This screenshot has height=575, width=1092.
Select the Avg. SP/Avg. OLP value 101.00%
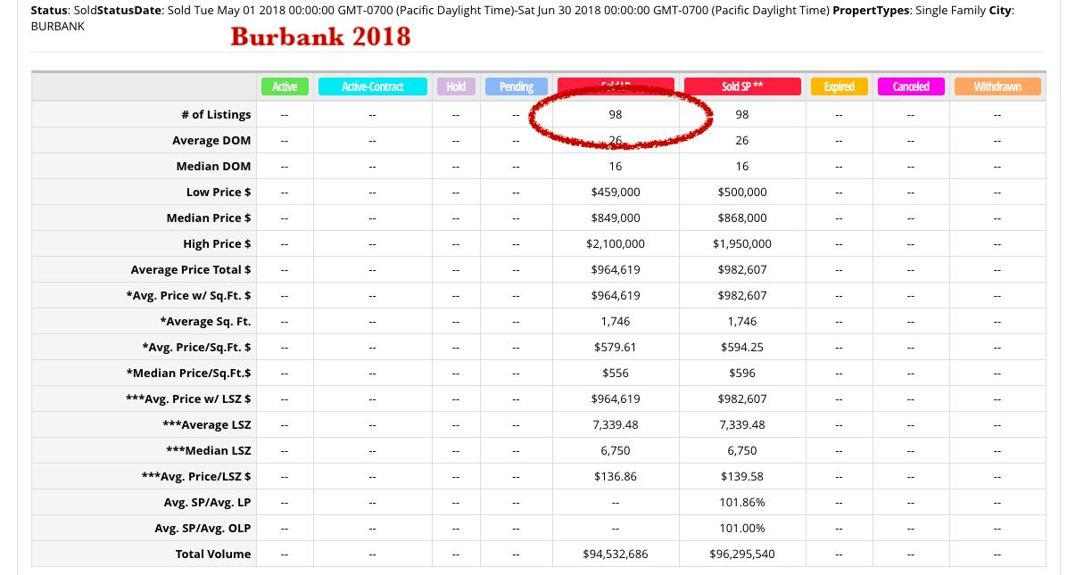(x=742, y=528)
